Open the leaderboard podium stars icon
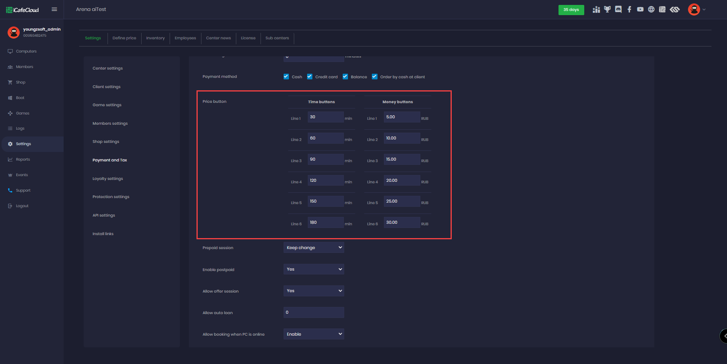 pos(596,9)
